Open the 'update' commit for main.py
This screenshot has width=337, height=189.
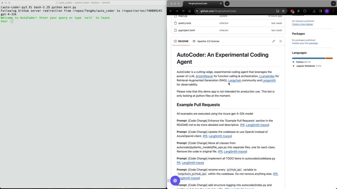(223, 16)
